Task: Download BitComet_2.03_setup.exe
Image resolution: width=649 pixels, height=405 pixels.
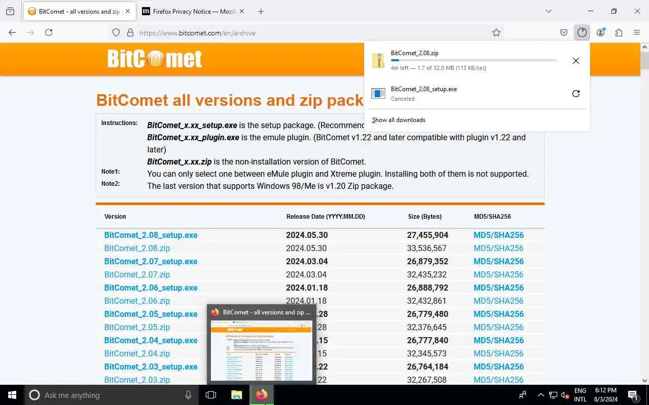Action: click(151, 367)
